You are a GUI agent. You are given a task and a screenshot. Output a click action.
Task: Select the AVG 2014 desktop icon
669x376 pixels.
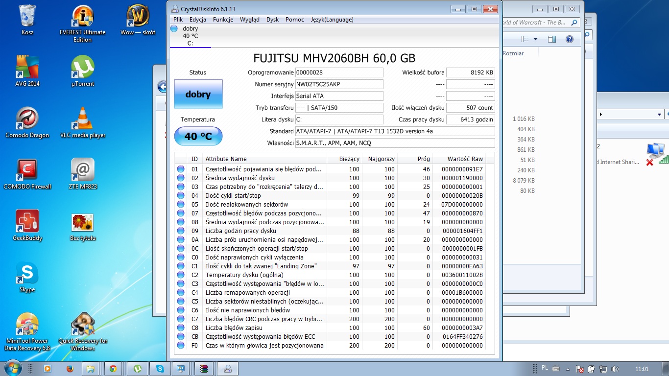[27, 71]
